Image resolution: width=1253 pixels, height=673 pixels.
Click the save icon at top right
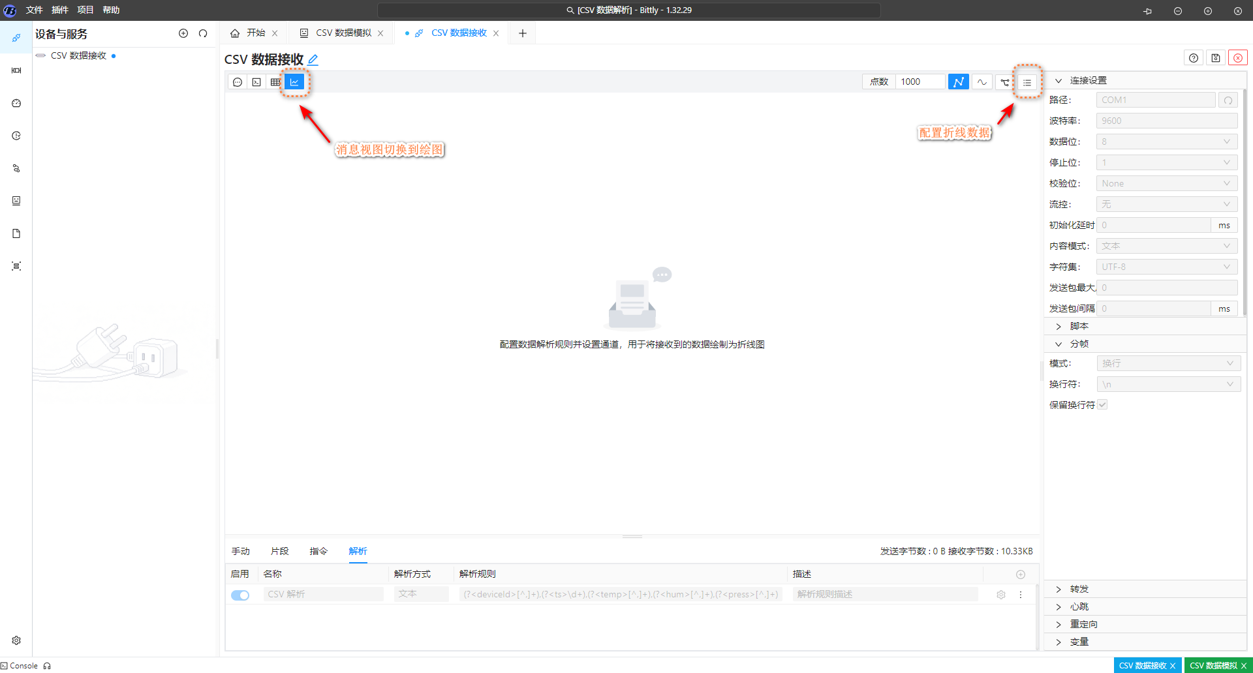click(1215, 58)
